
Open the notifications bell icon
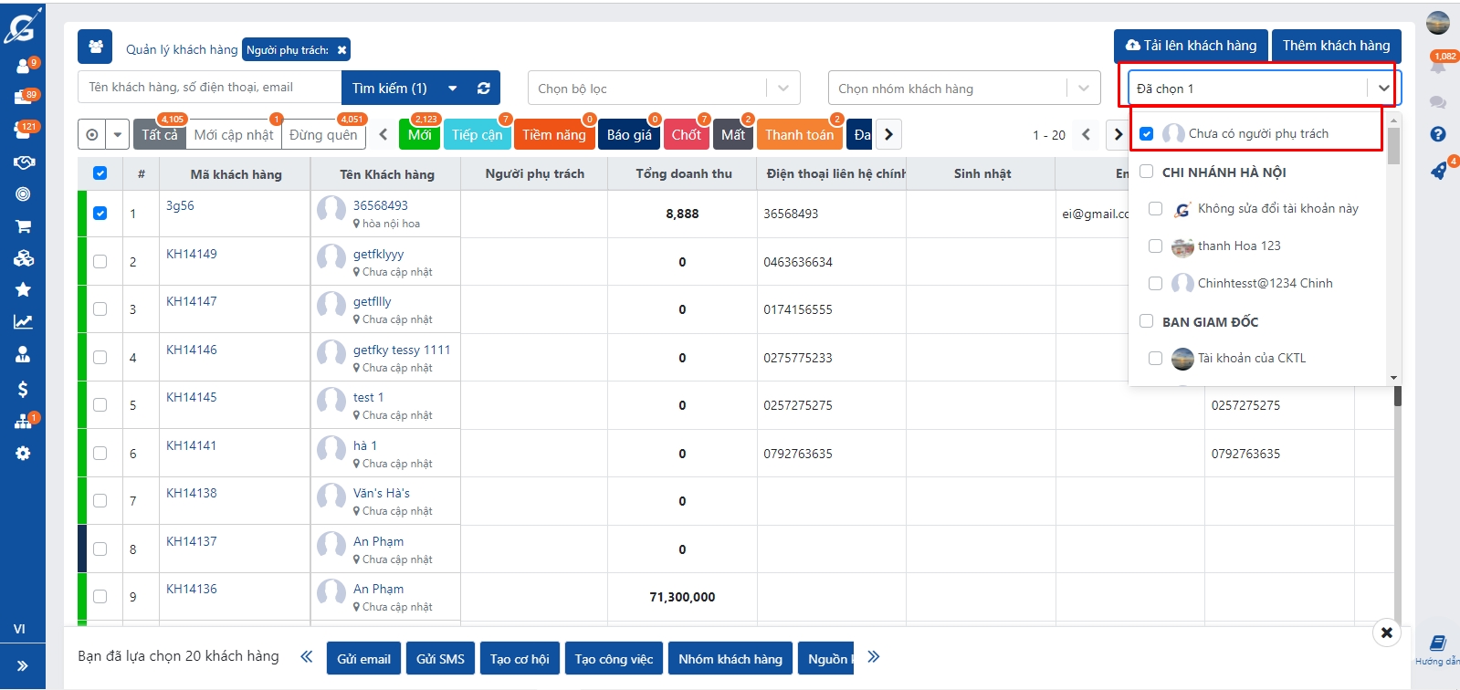(x=1438, y=66)
